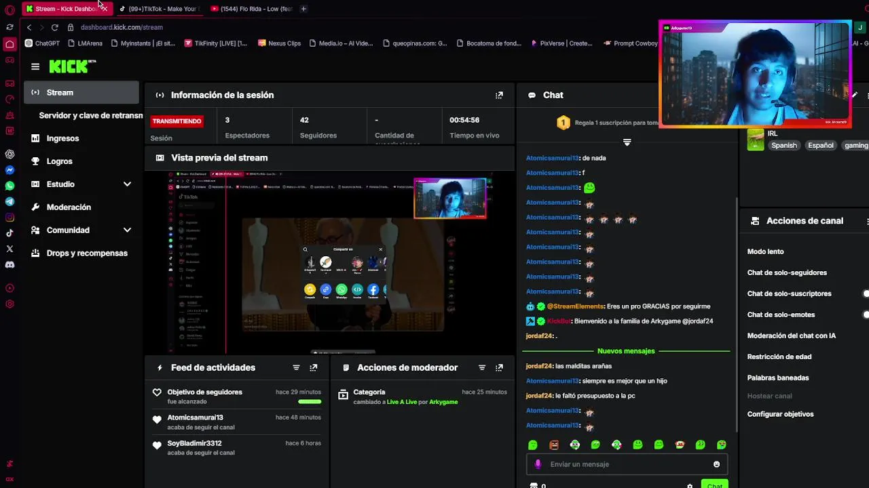Viewport: 869px width, 488px height.
Task: Click the Arkygame link in moderator actions
Action: 443,403
